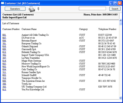Select the name The American Dream Inc
Screen dimensions: 123x103
pos(33,81)
